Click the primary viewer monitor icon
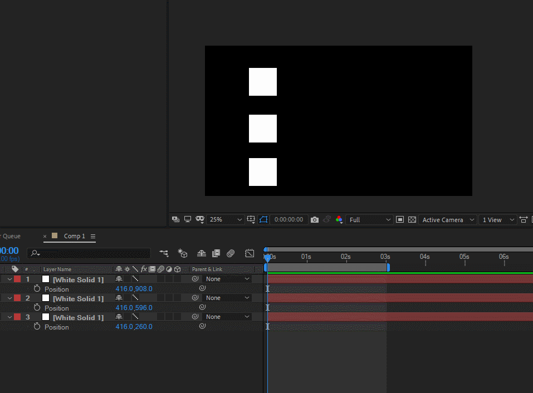 (x=187, y=219)
